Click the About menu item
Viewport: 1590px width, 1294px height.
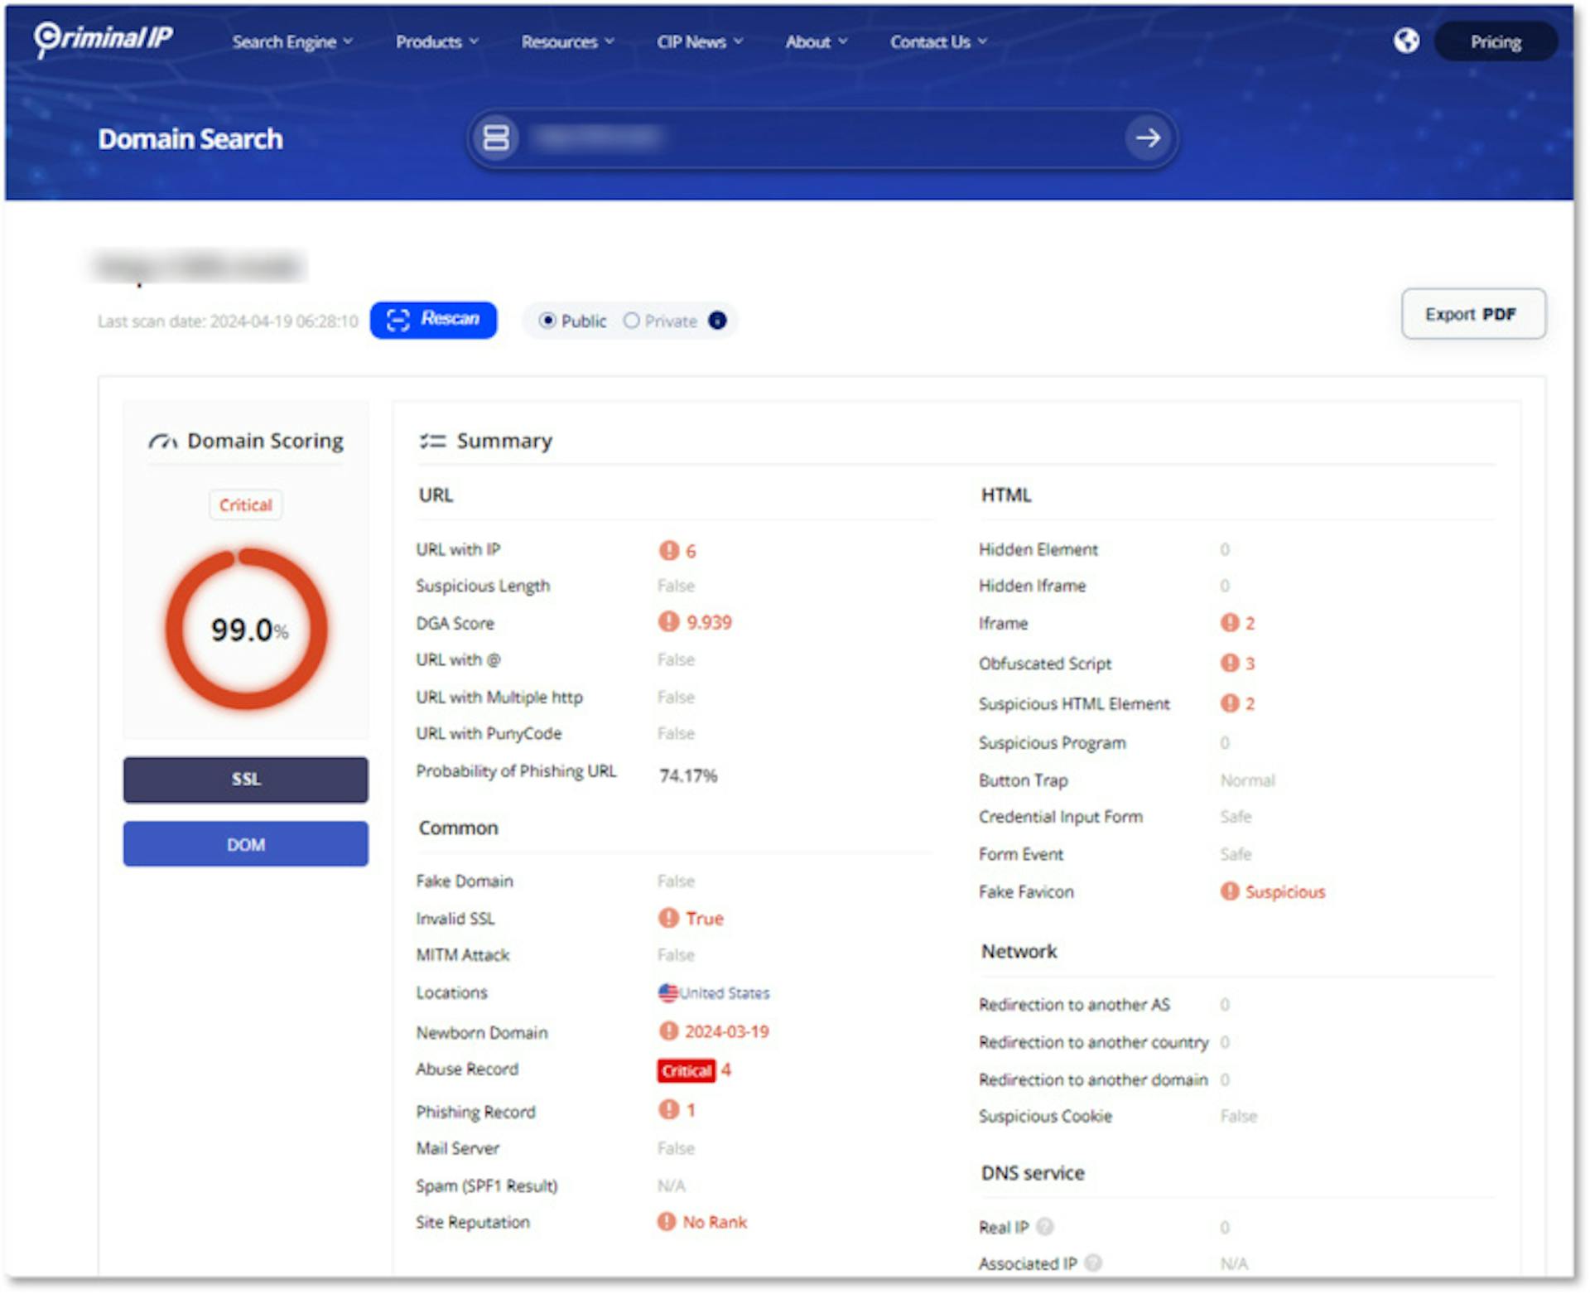pyautogui.click(x=810, y=41)
